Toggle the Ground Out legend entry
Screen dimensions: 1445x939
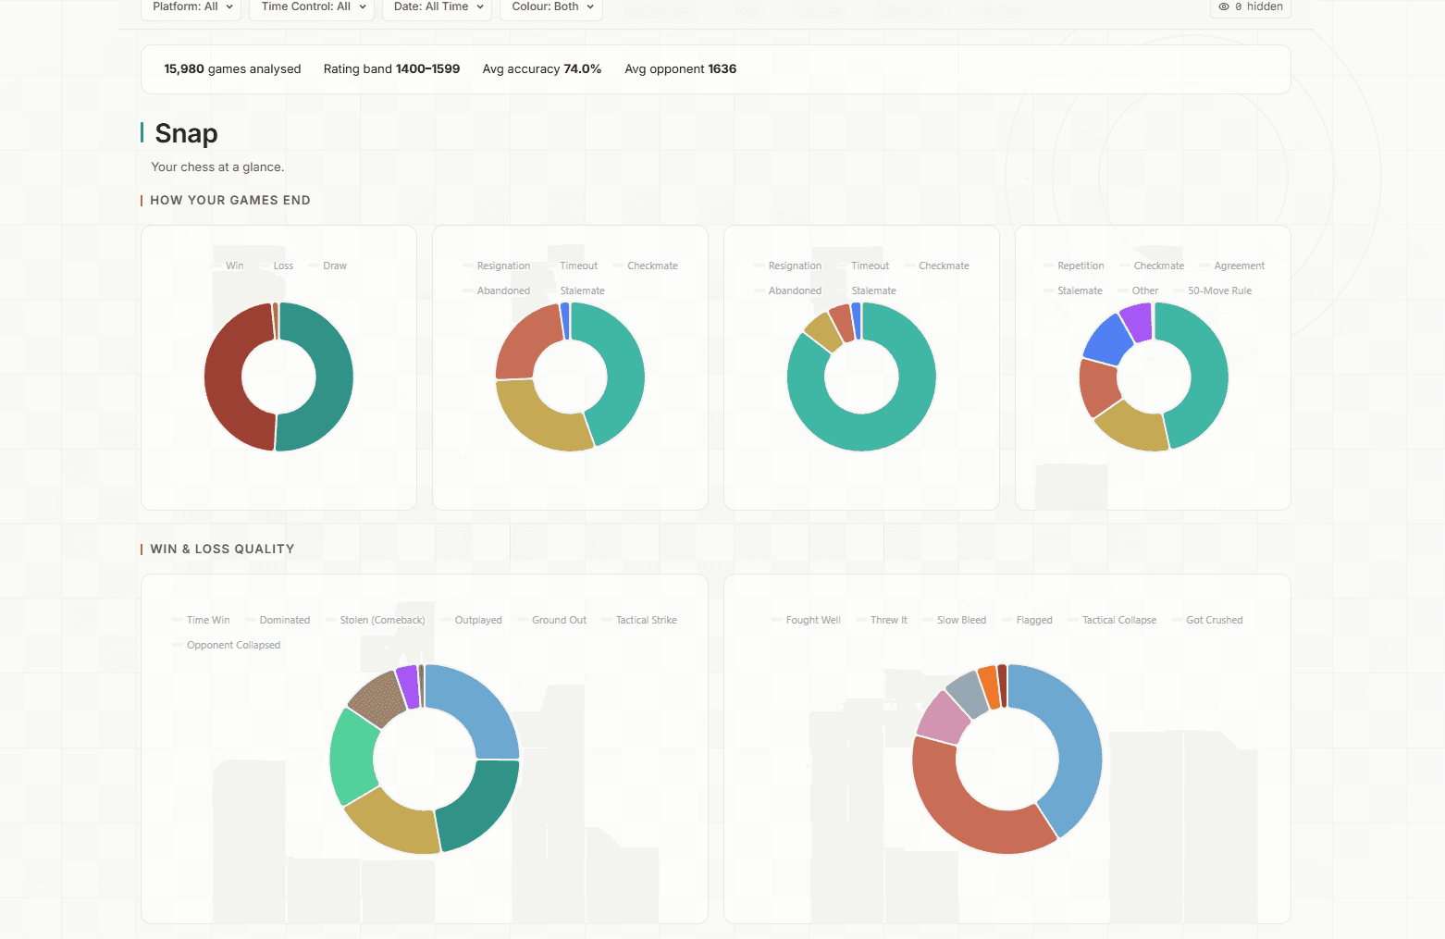coord(552,620)
